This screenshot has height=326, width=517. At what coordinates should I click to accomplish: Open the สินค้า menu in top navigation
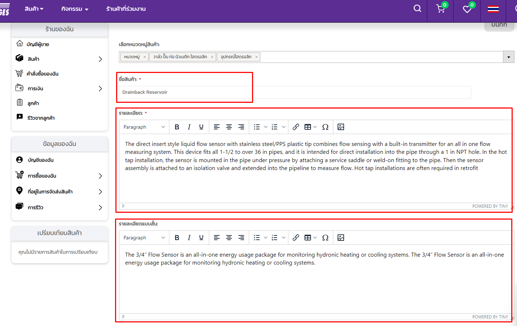34,9
